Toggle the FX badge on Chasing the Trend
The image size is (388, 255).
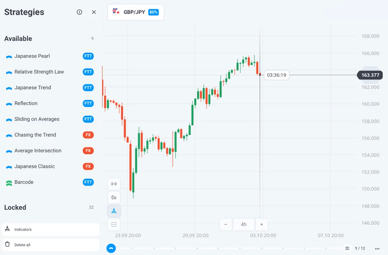(x=88, y=134)
